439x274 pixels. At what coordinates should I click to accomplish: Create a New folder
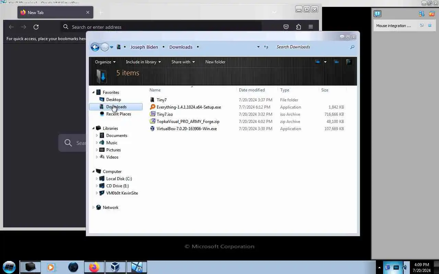pos(215,62)
